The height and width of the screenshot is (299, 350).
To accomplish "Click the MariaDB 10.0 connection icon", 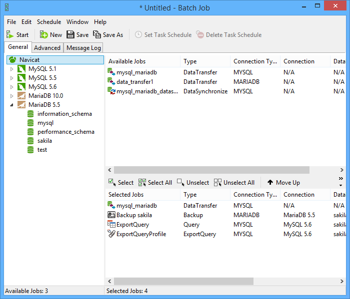I will click(21, 96).
